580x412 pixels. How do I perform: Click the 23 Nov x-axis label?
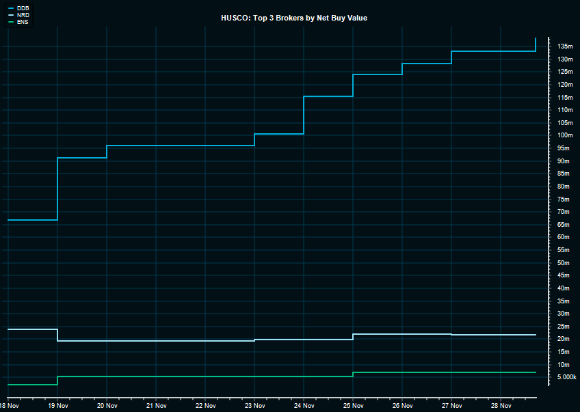[254, 406]
